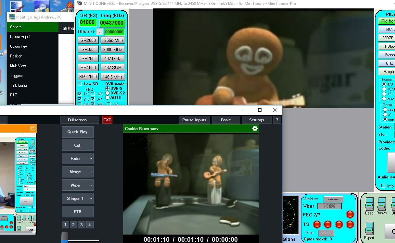Click the FEC status red indicator light
The width and height of the screenshot is (395, 243).
tap(350, 214)
